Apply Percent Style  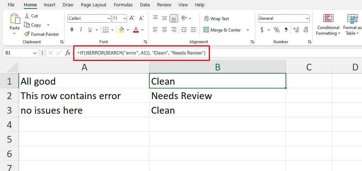tap(277, 30)
